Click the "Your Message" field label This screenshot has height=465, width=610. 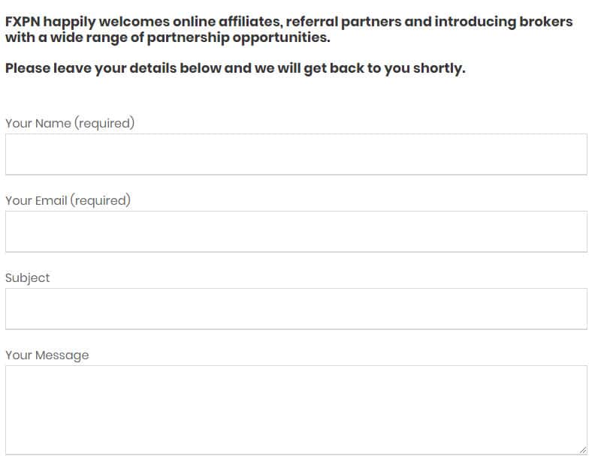(47, 355)
